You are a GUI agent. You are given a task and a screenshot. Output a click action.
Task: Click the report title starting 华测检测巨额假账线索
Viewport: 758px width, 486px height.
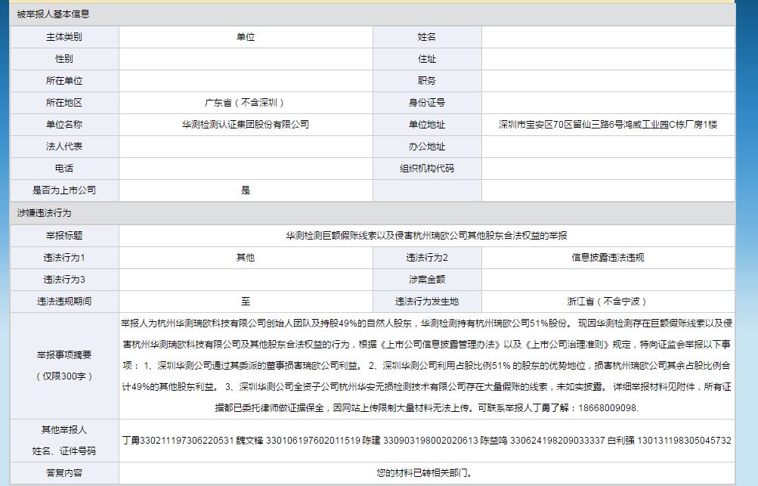tap(426, 236)
